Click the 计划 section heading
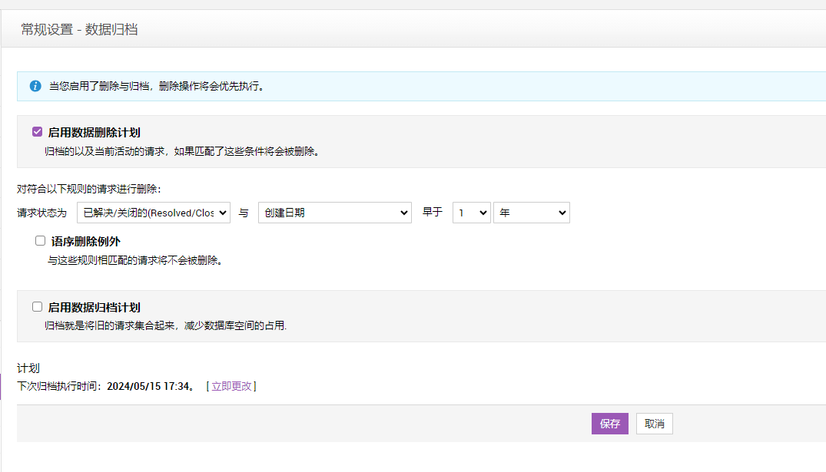Viewport: 826px width, 472px height. [x=28, y=368]
